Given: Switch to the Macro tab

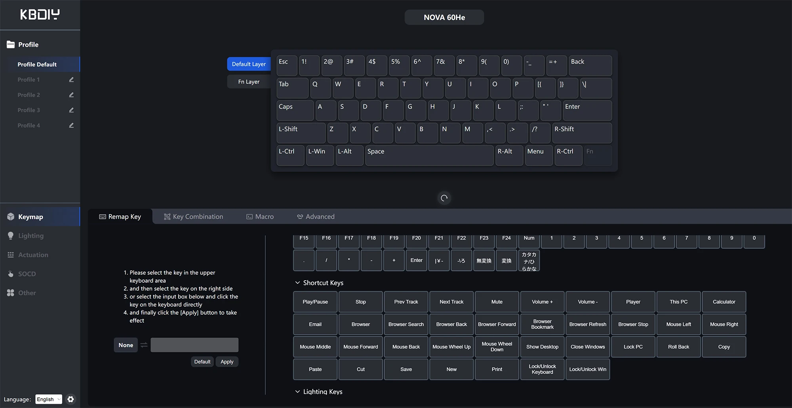Looking at the screenshot, I should click(x=260, y=217).
